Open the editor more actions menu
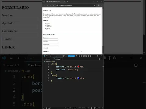 point(102,59)
